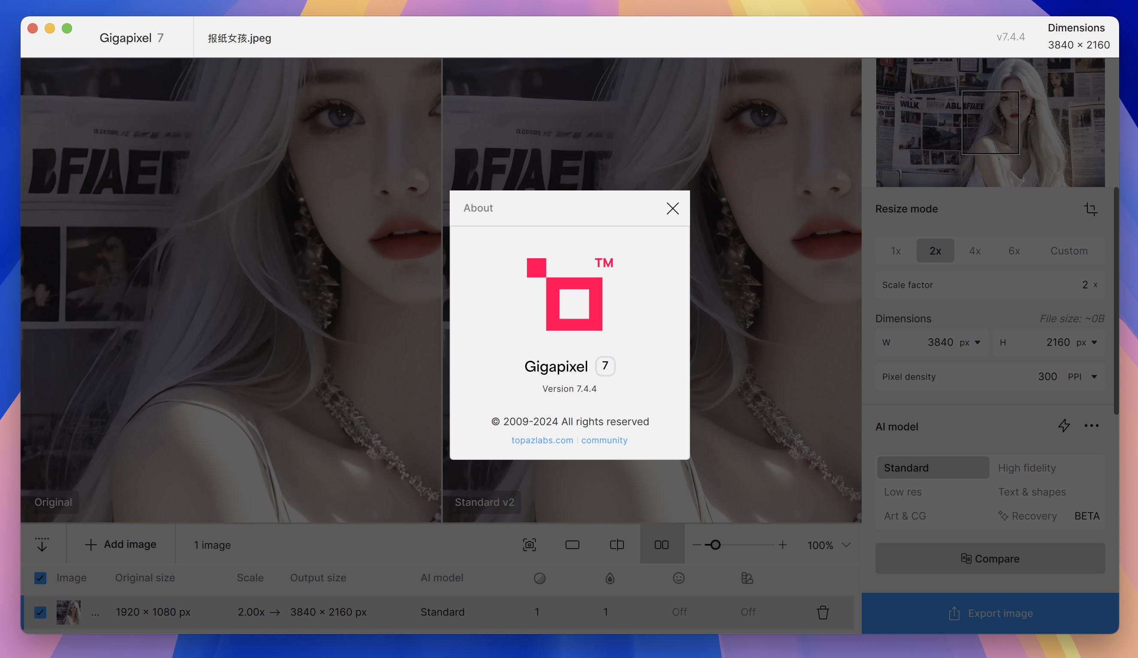This screenshot has width=1138, height=658.
Task: Click the zoom out minus icon
Action: (696, 545)
